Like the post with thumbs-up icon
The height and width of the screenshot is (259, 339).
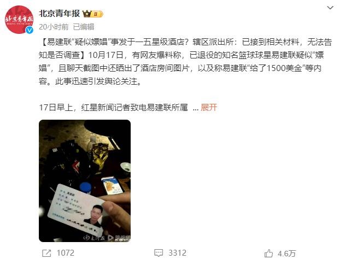click(x=268, y=253)
